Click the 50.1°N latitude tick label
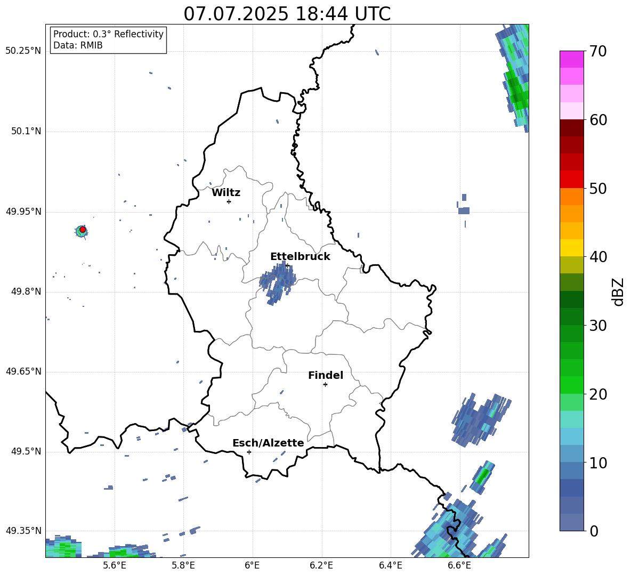 click(x=26, y=132)
